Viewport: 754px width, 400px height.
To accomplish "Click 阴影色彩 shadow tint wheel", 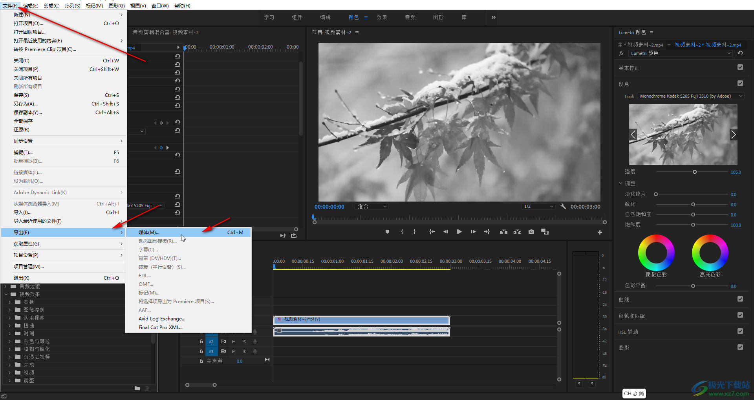I will click(x=656, y=253).
